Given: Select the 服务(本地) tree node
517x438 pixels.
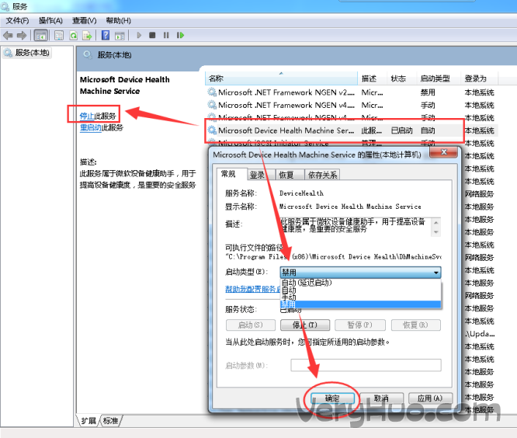Looking at the screenshot, I should [x=27, y=53].
